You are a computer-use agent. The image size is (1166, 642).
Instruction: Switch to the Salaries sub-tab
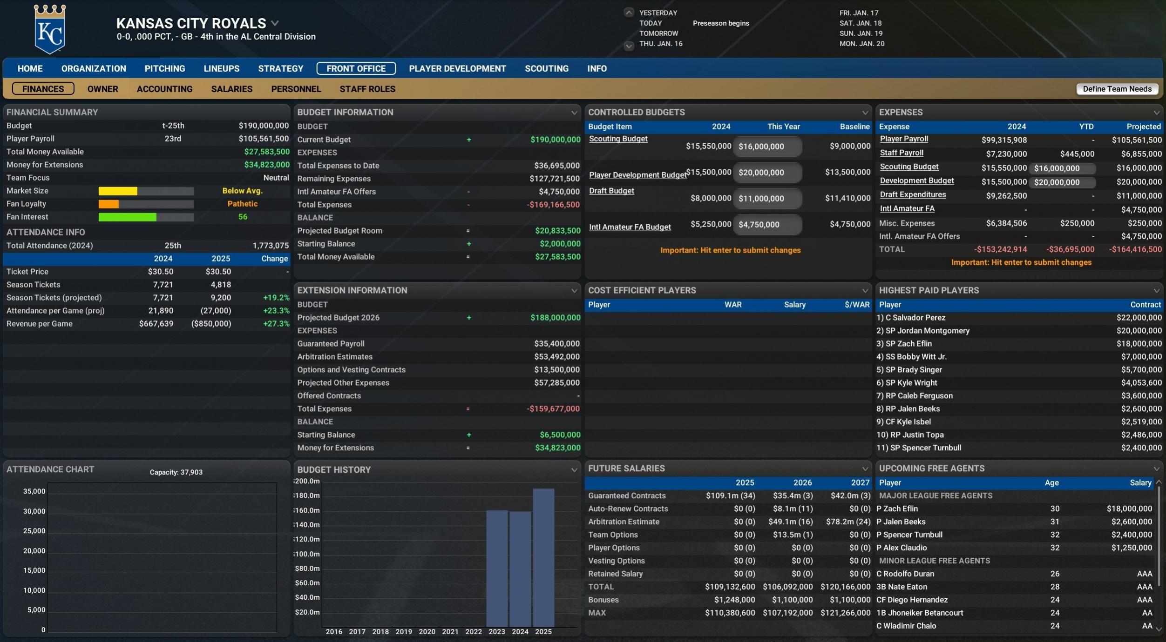[231, 89]
